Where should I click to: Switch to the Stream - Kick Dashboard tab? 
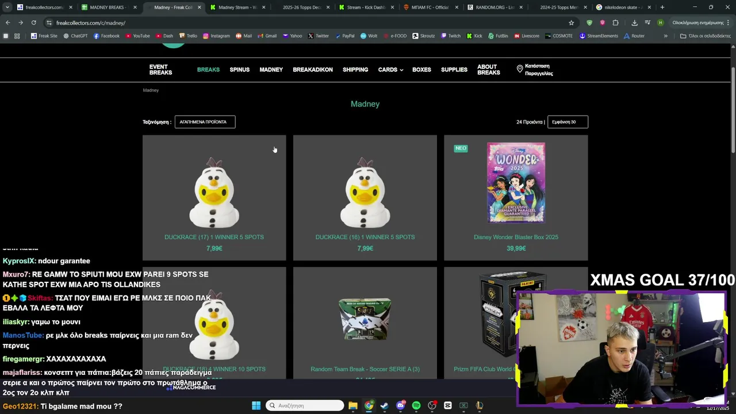366,7
